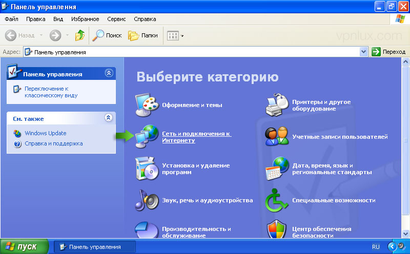The height and width of the screenshot is (254, 410).
Task: Open Дата, время, язык и региональные стандарты
Action: tap(332, 169)
